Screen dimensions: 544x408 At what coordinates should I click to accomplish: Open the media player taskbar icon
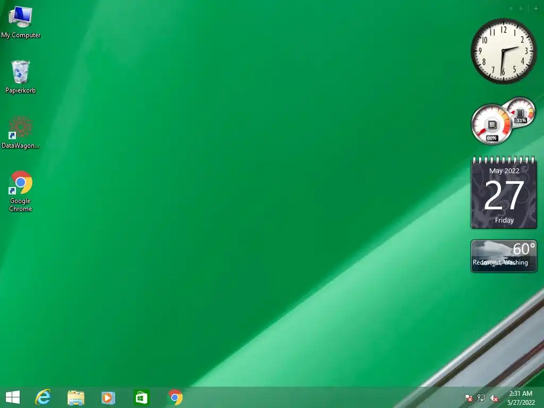click(108, 397)
